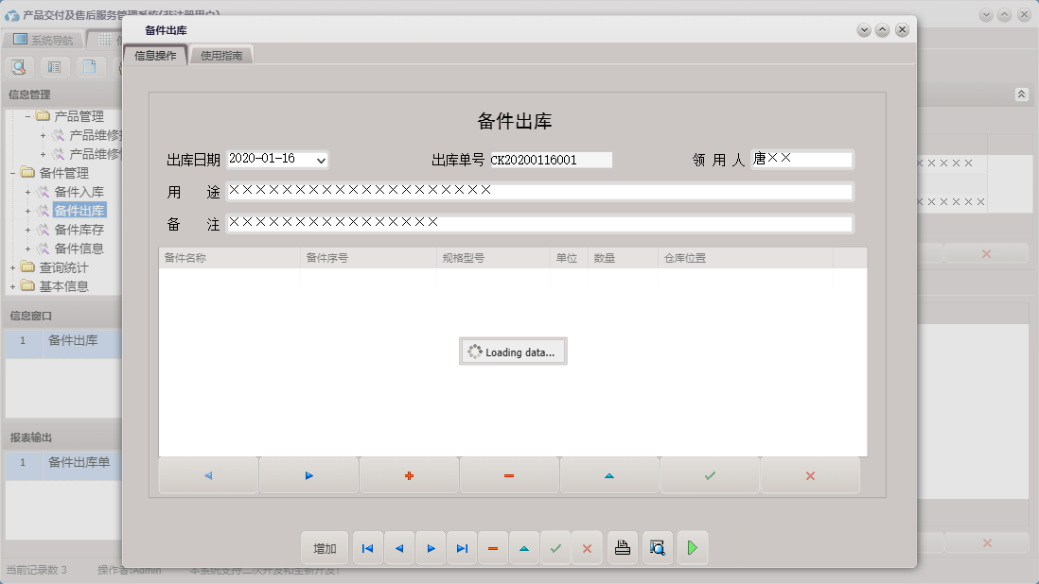Image resolution: width=1039 pixels, height=584 pixels.
Task: Print the spare parts outbound document
Action: pos(622,548)
